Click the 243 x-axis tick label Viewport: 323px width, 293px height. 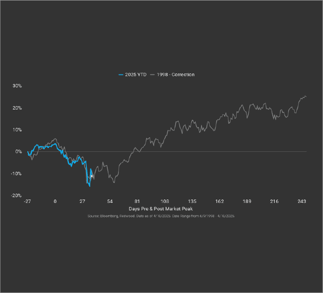pyautogui.click(x=302, y=201)
